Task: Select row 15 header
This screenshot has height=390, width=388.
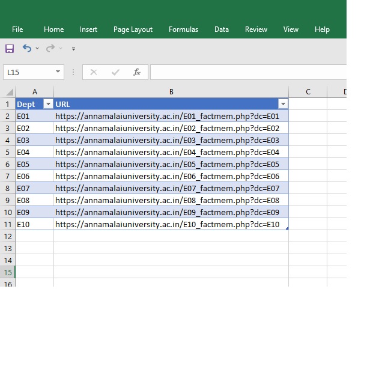Action: click(7, 272)
